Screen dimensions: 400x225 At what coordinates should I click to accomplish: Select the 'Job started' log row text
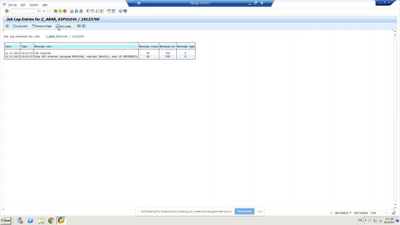pyautogui.click(x=42, y=53)
